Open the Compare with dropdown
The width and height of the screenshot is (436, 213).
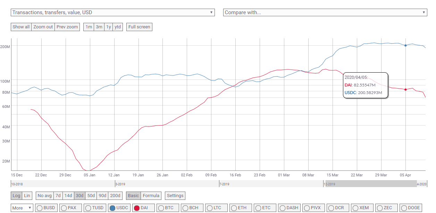325,12
